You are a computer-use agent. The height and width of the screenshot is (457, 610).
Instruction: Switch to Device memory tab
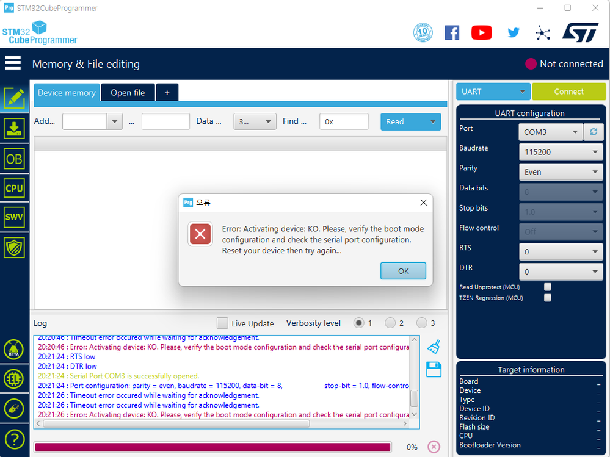point(67,93)
